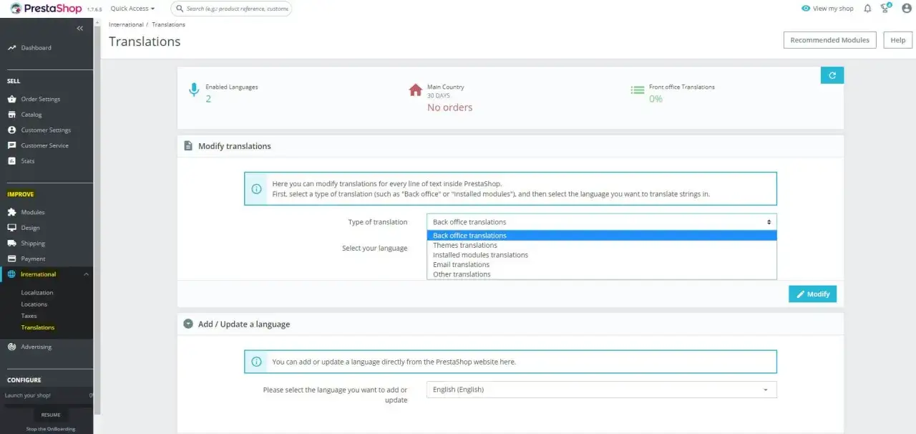Click the Customer Service chat icon
The height and width of the screenshot is (434, 916).
point(11,145)
